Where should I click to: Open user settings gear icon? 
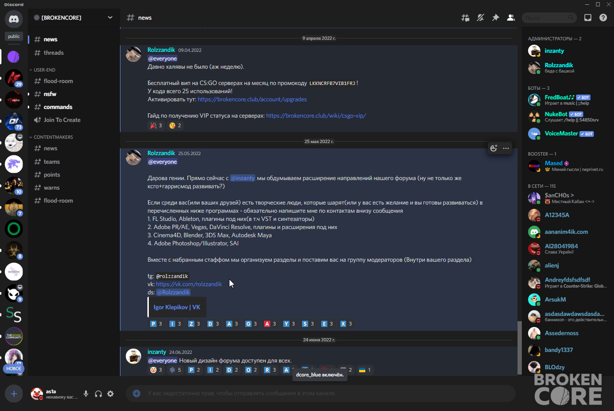click(110, 394)
